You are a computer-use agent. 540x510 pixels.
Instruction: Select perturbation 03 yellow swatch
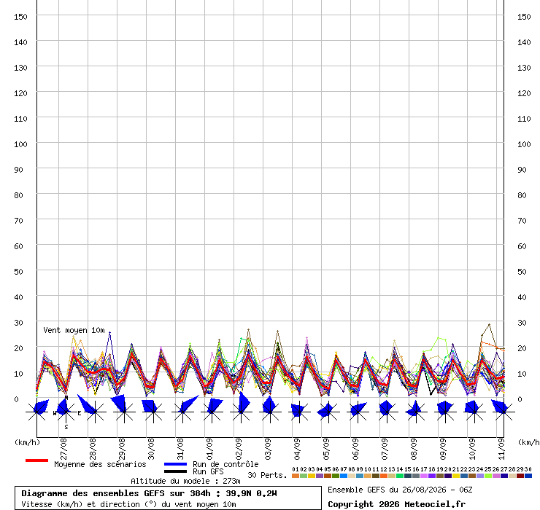[x=312, y=476]
